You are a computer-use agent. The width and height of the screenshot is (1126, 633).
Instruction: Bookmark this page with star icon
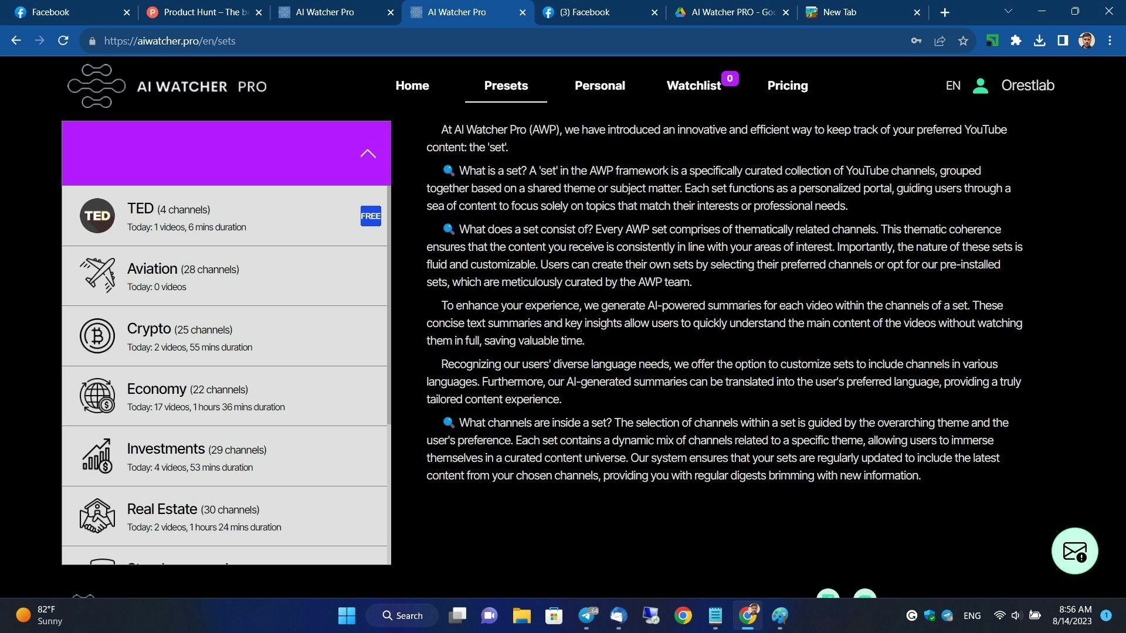[x=963, y=40]
